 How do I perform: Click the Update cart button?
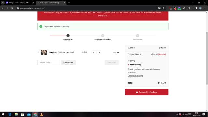tap(111, 62)
